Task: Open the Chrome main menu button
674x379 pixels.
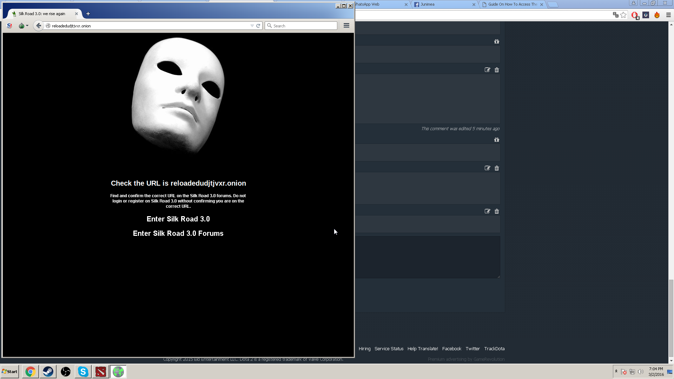Action: 668,15
